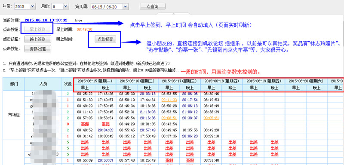This screenshot has width=344, height=165.
Task: Click the 08:44:29 time cell
Action: [126, 124]
